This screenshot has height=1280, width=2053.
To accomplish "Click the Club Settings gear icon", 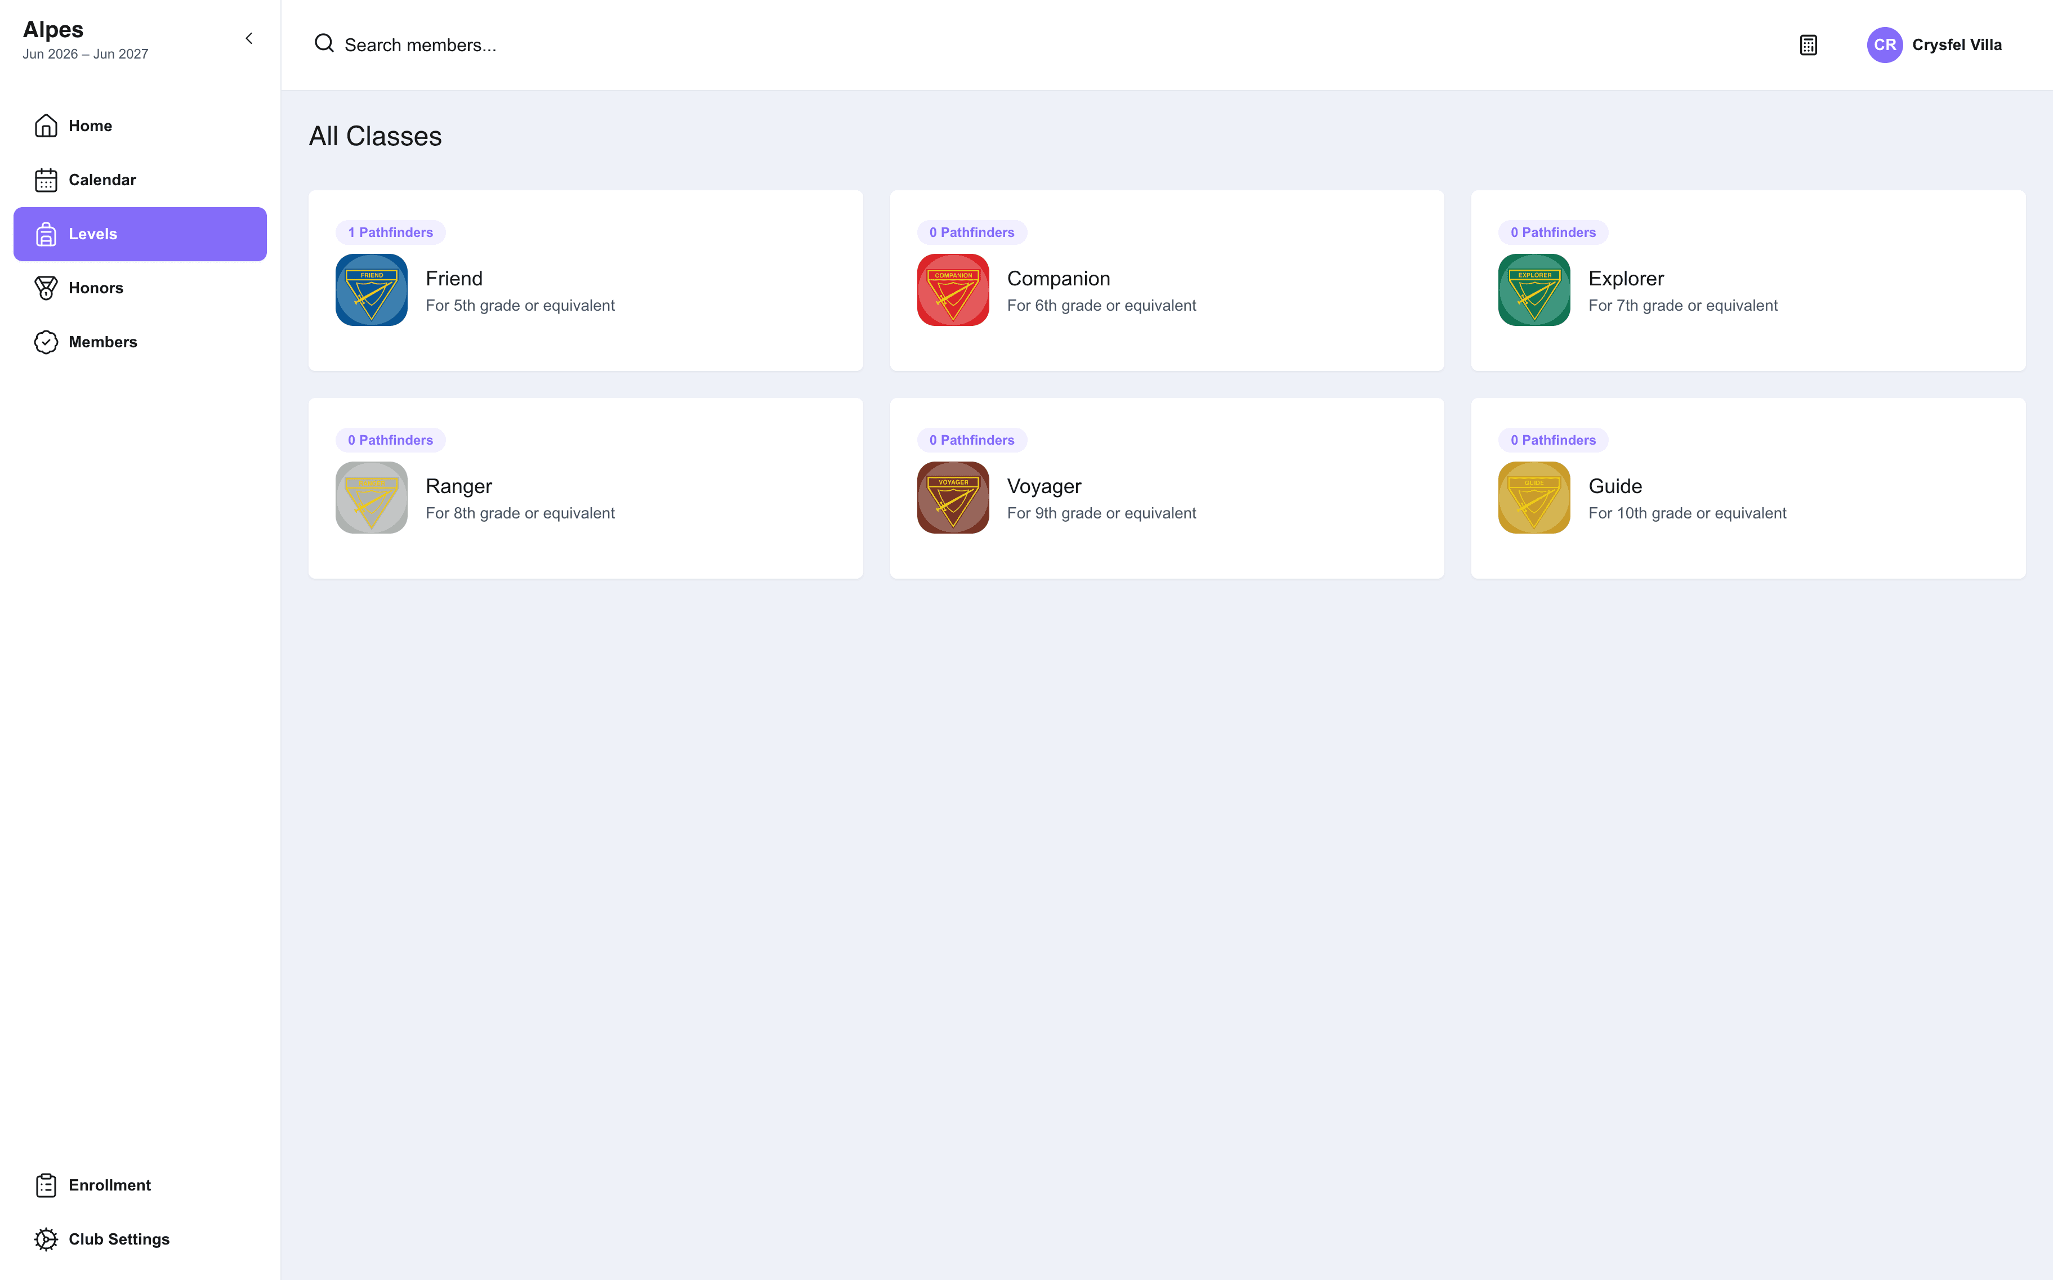I will coord(46,1239).
